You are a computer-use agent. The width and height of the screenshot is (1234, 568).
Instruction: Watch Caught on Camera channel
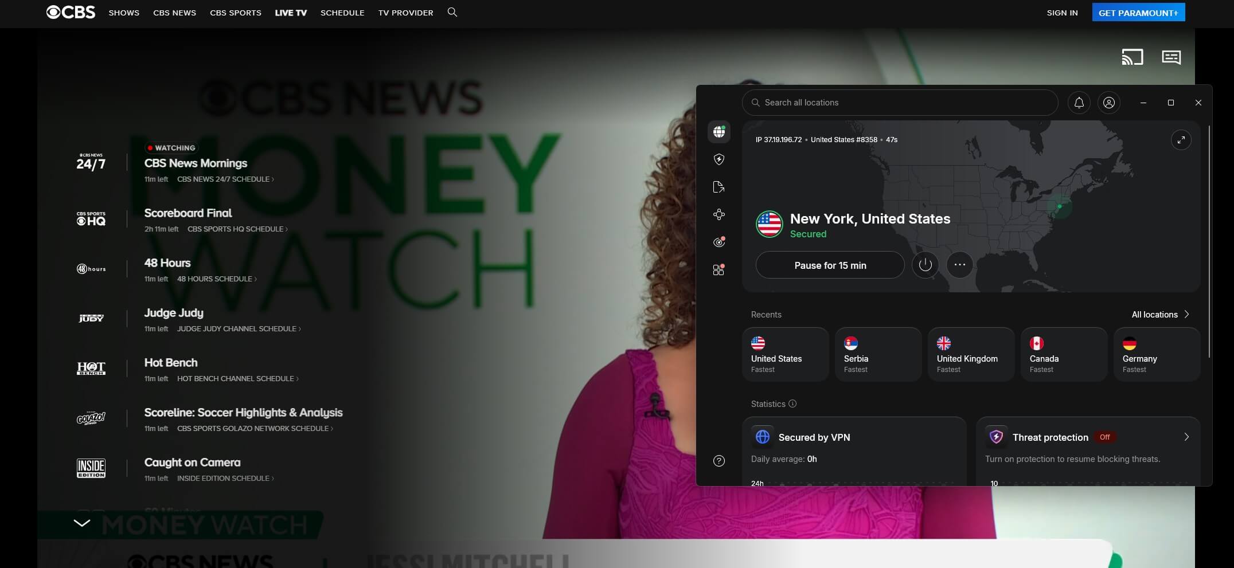pos(192,463)
